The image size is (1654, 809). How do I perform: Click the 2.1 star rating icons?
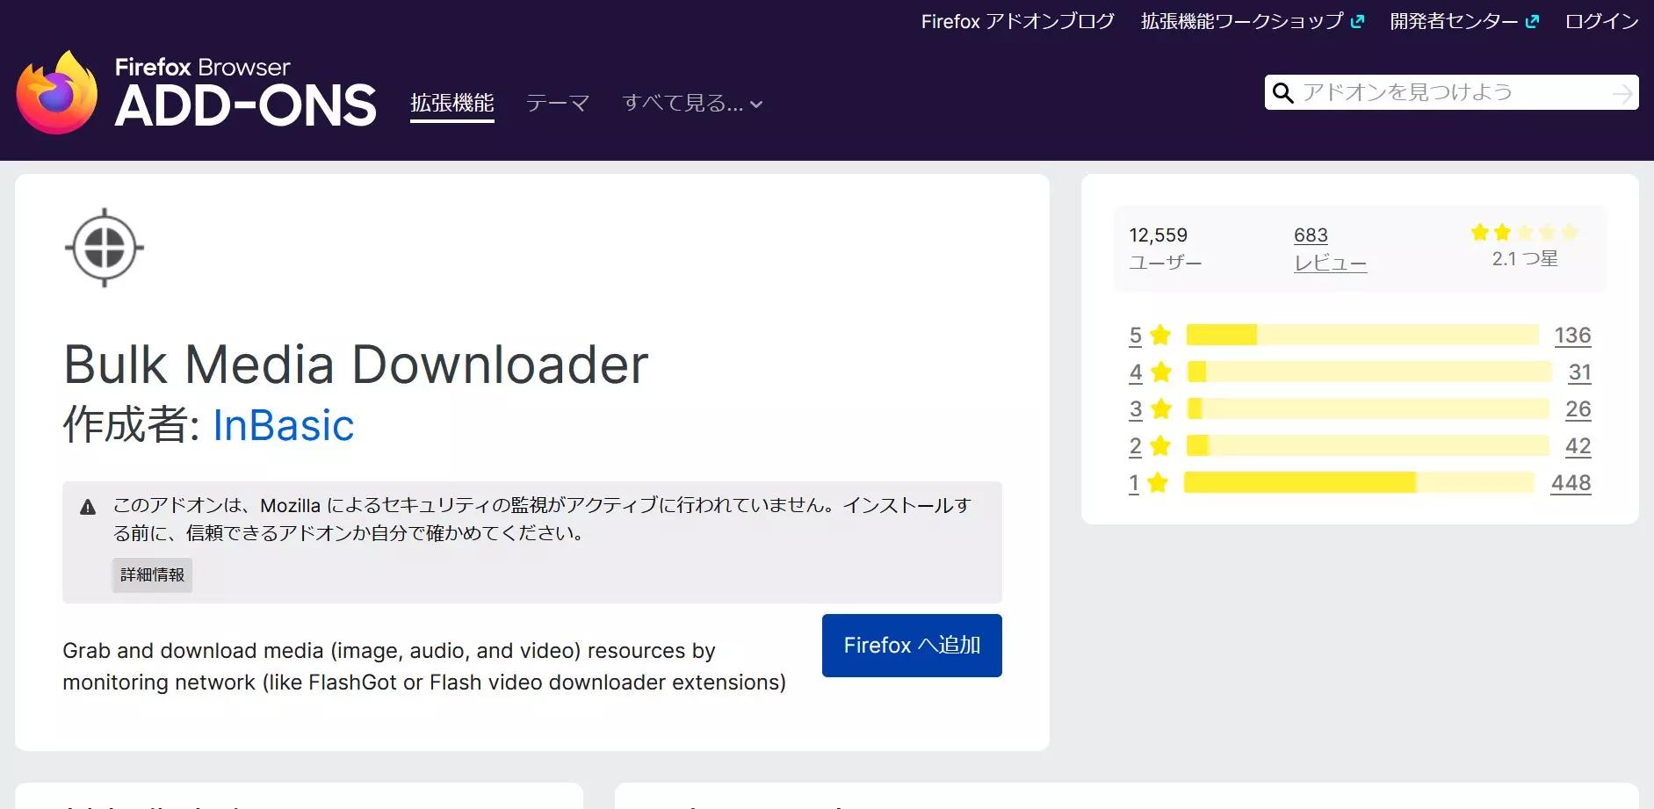coord(1525,232)
